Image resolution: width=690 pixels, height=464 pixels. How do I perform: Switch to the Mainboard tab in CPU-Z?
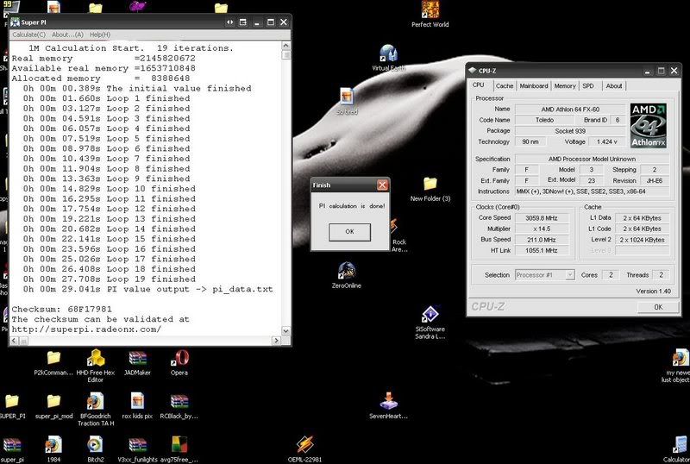[x=533, y=86]
